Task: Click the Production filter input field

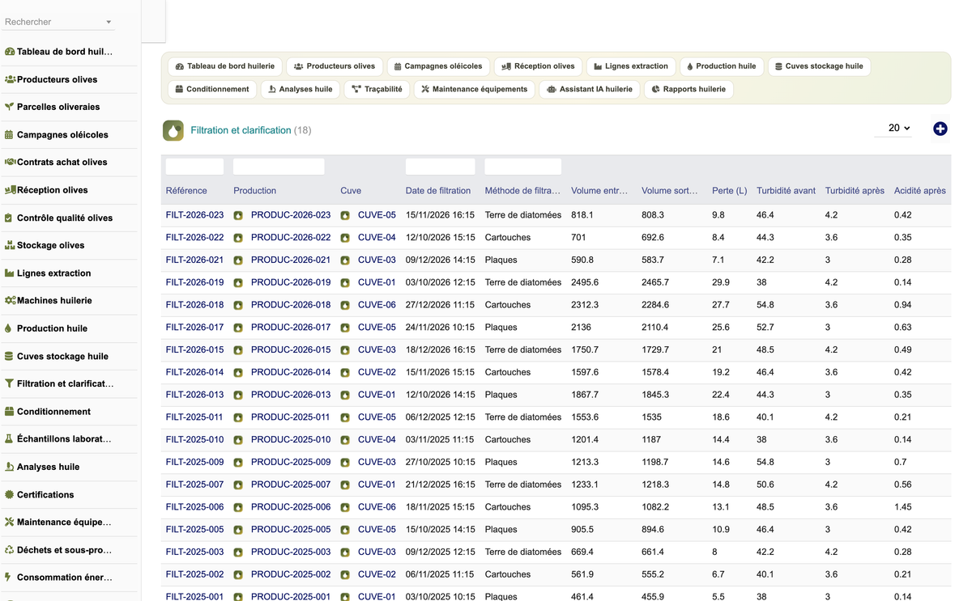Action: 279,167
